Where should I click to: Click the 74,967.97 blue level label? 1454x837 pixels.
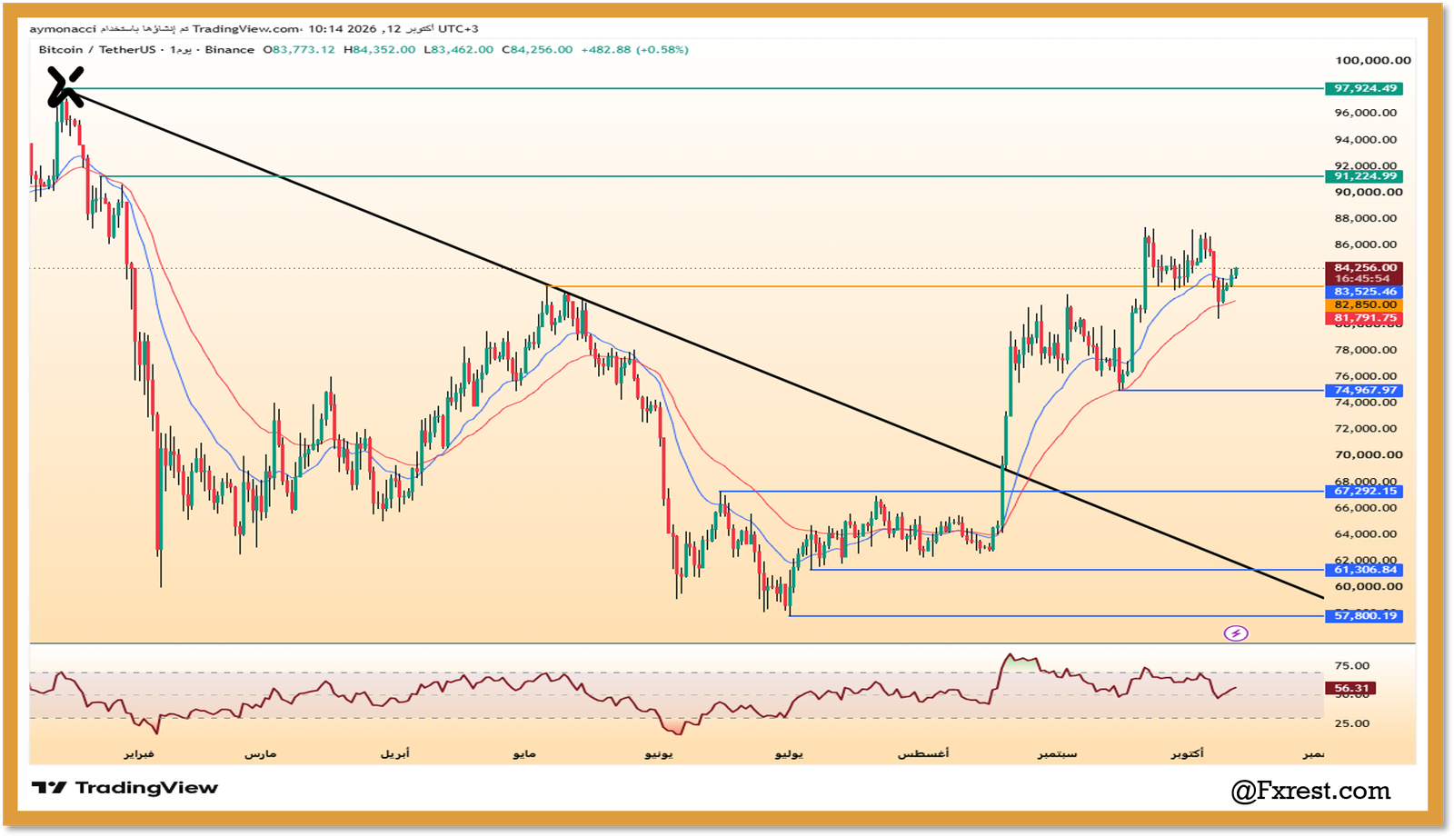coord(1365,391)
